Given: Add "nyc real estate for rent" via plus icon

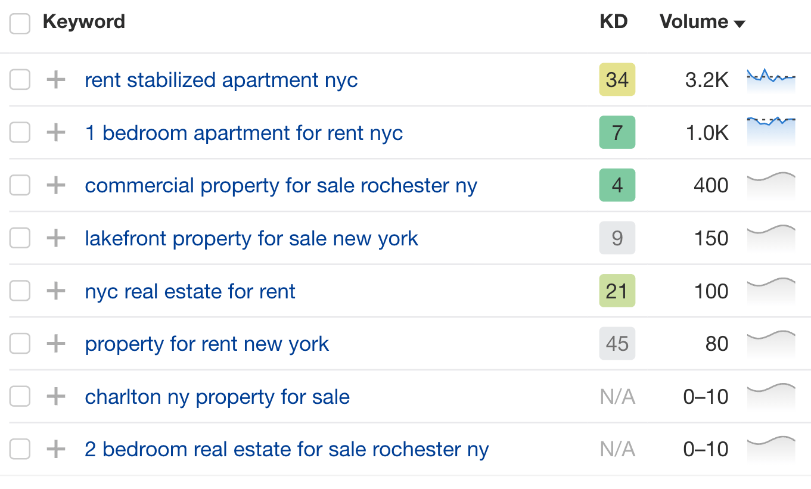Looking at the screenshot, I should 55,291.
